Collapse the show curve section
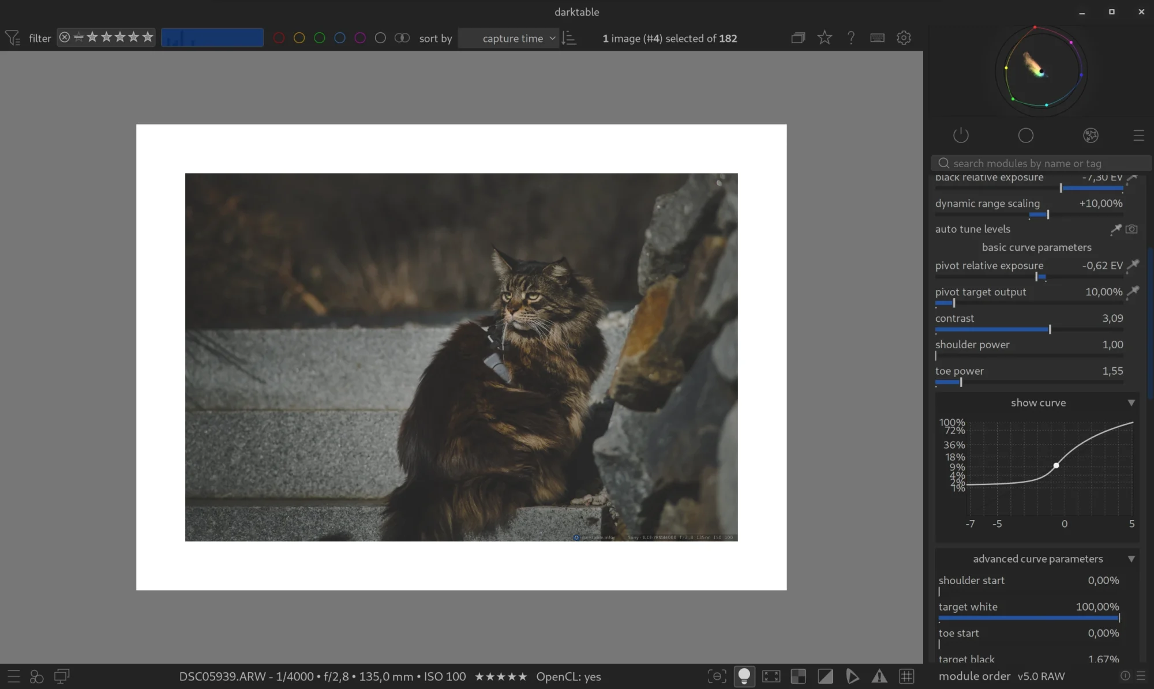The height and width of the screenshot is (689, 1154). (x=1131, y=402)
